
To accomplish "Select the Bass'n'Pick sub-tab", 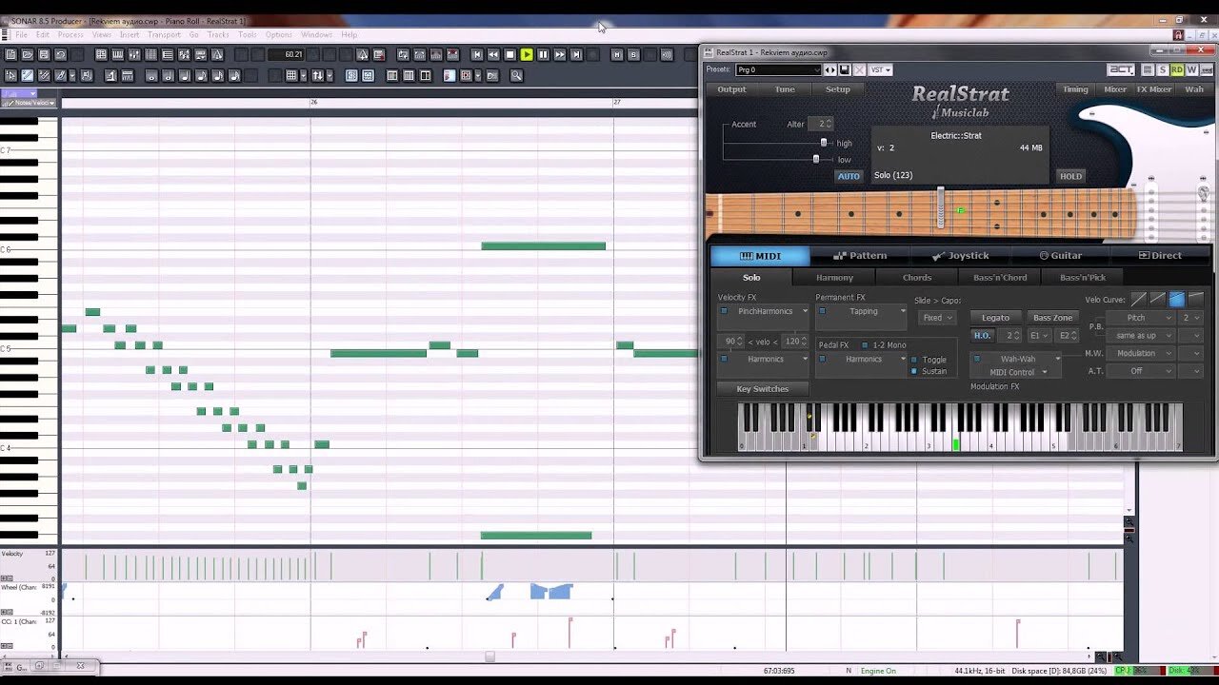I will pos(1083,278).
